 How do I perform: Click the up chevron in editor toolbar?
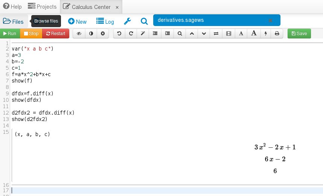[192, 34]
